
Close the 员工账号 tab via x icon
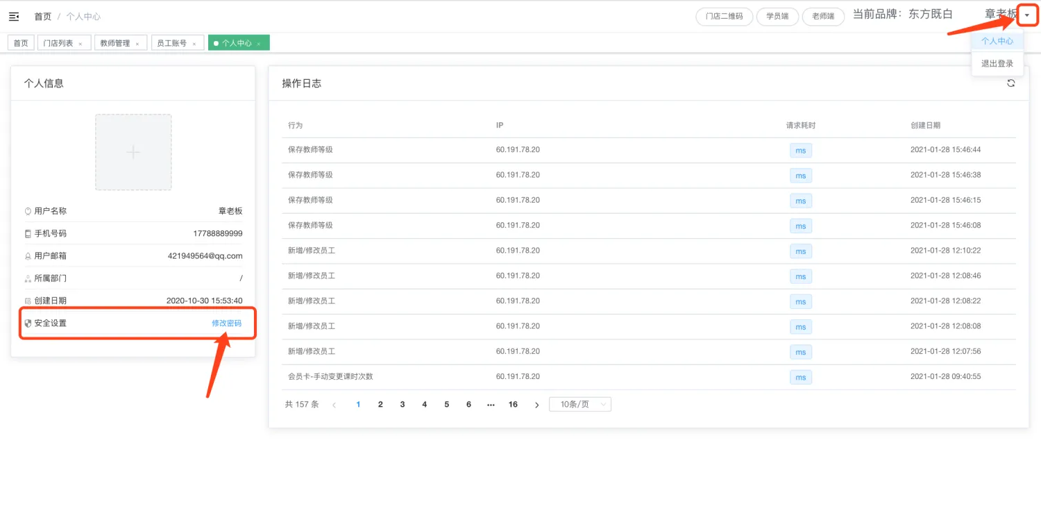coord(194,44)
